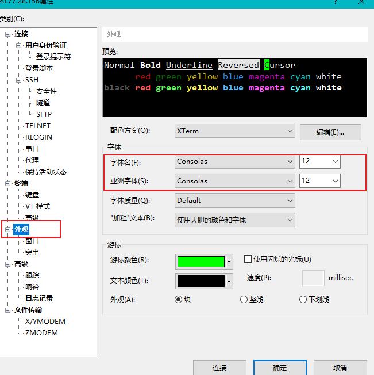Click the help question mark icon
The image size is (374, 375).
click(x=336, y=2)
